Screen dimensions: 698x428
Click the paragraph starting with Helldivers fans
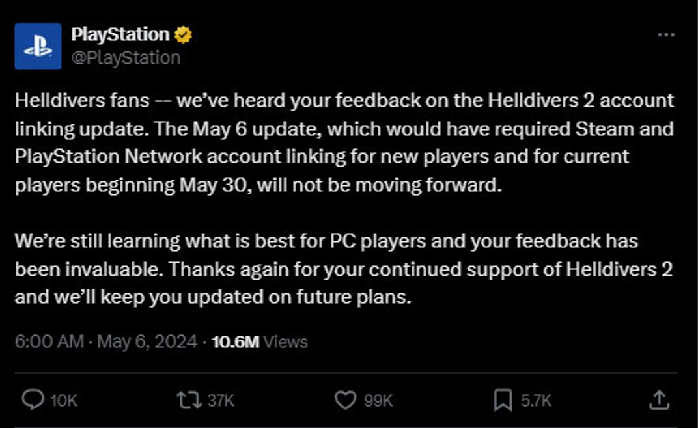(344, 143)
